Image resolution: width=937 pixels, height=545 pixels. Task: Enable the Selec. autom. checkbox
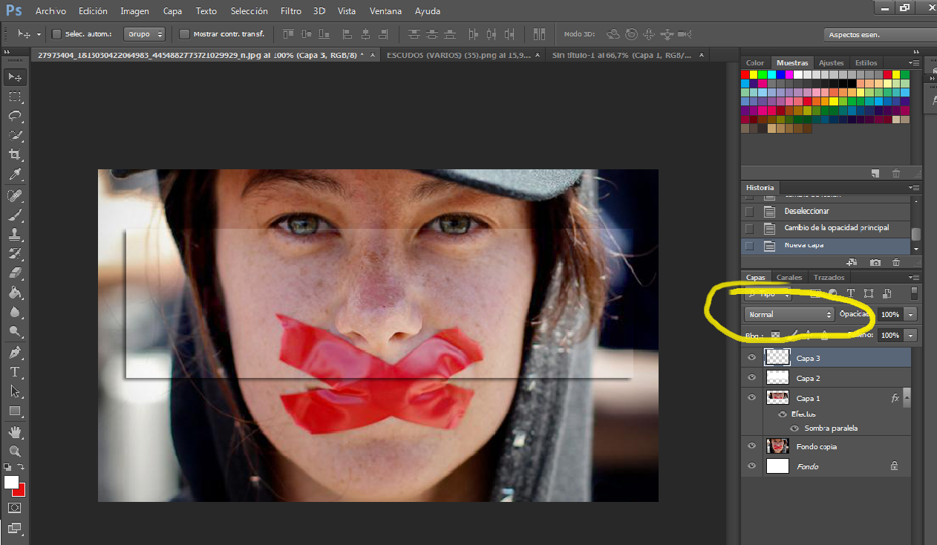pyautogui.click(x=56, y=34)
